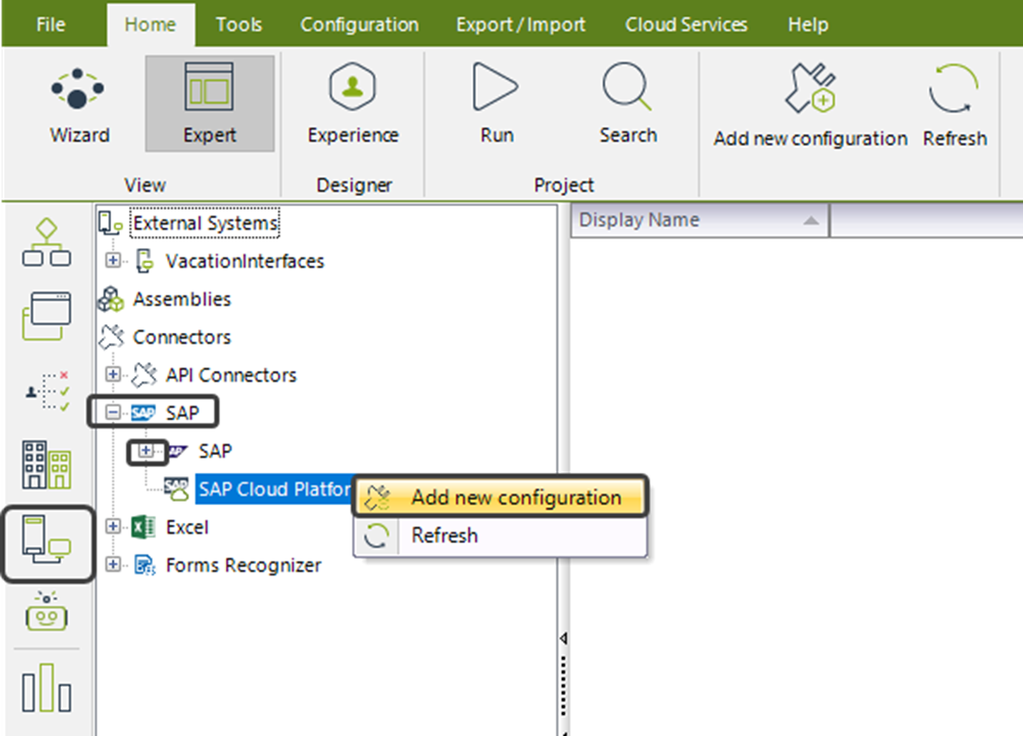Open the bar chart module in the sidebar
Viewport: 1023px width, 736px height.
pos(46,688)
